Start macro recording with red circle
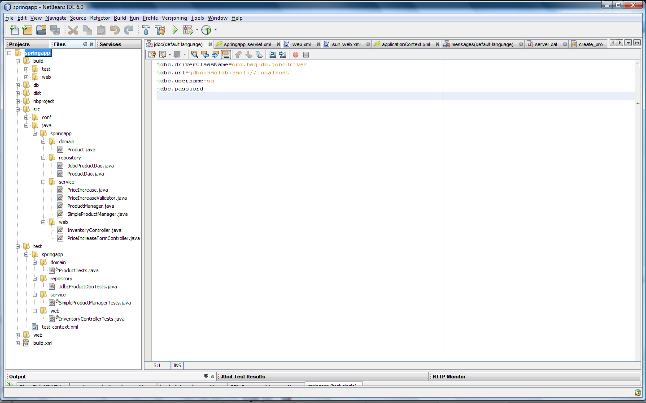Image resolution: width=646 pixels, height=403 pixels. point(296,55)
